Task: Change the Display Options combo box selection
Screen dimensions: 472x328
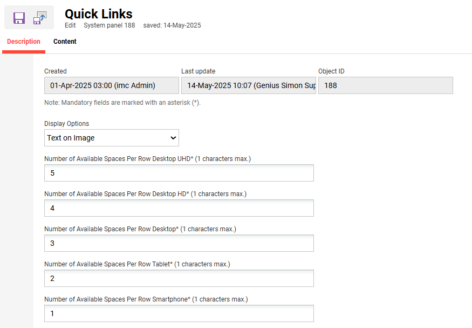Action: 111,138
